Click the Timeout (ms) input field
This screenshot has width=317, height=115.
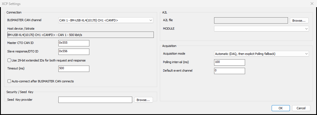coord(74,68)
